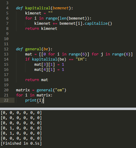
Task: Click the print(i) statement on line 22
Action: click(x=34, y=100)
